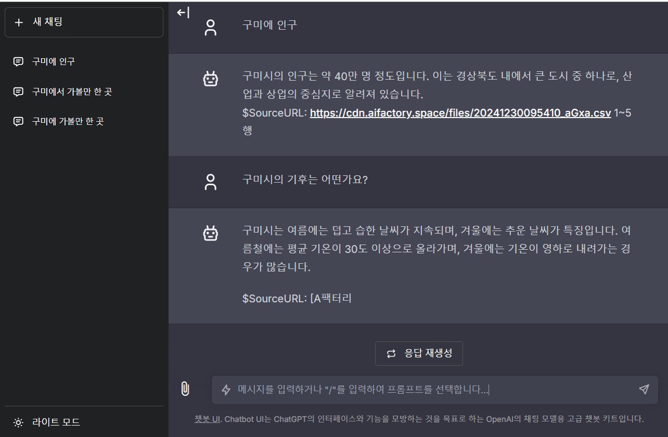Collapse the sidebar with the arrow icon

183,13
